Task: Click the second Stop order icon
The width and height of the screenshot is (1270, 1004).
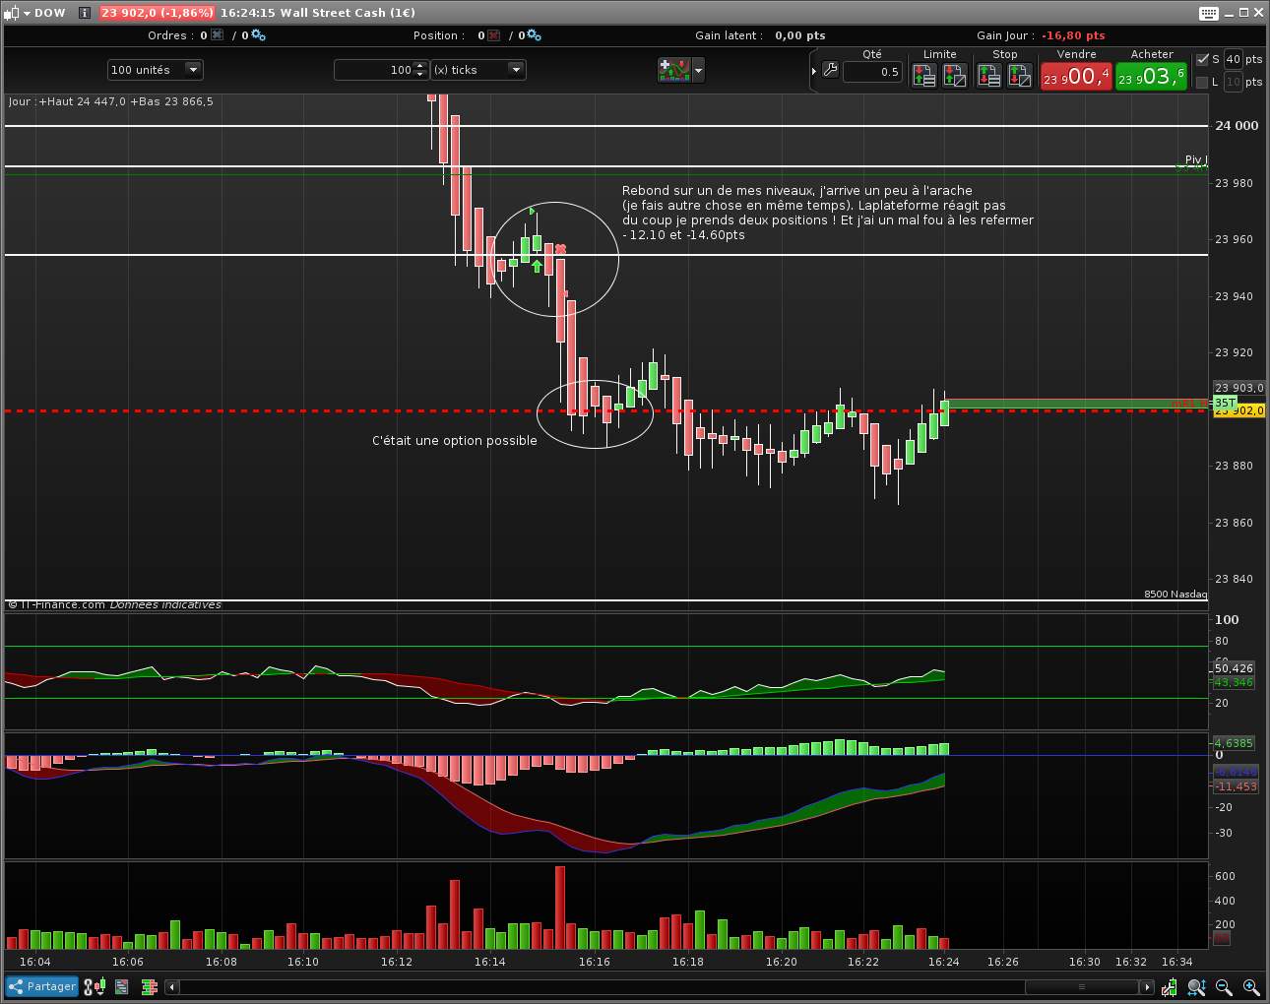Action: pos(1019,75)
